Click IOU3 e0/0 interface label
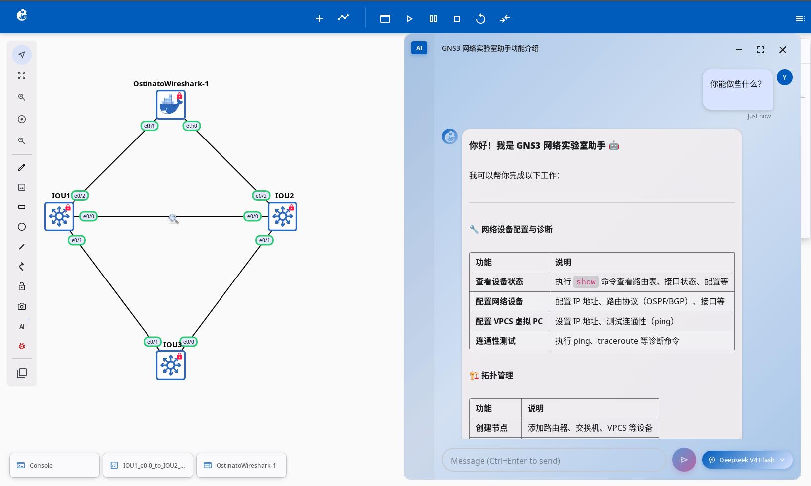This screenshot has height=486, width=811. tap(189, 342)
